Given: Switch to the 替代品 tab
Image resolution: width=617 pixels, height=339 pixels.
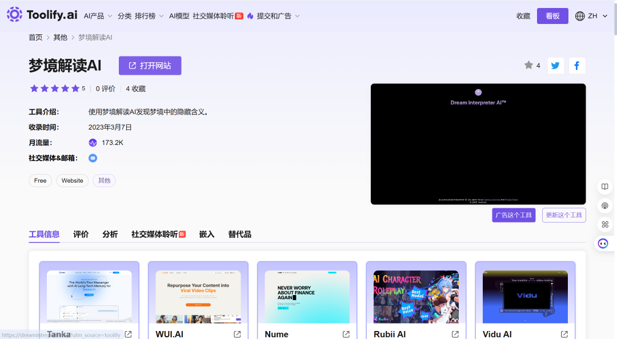Looking at the screenshot, I should click(x=239, y=235).
